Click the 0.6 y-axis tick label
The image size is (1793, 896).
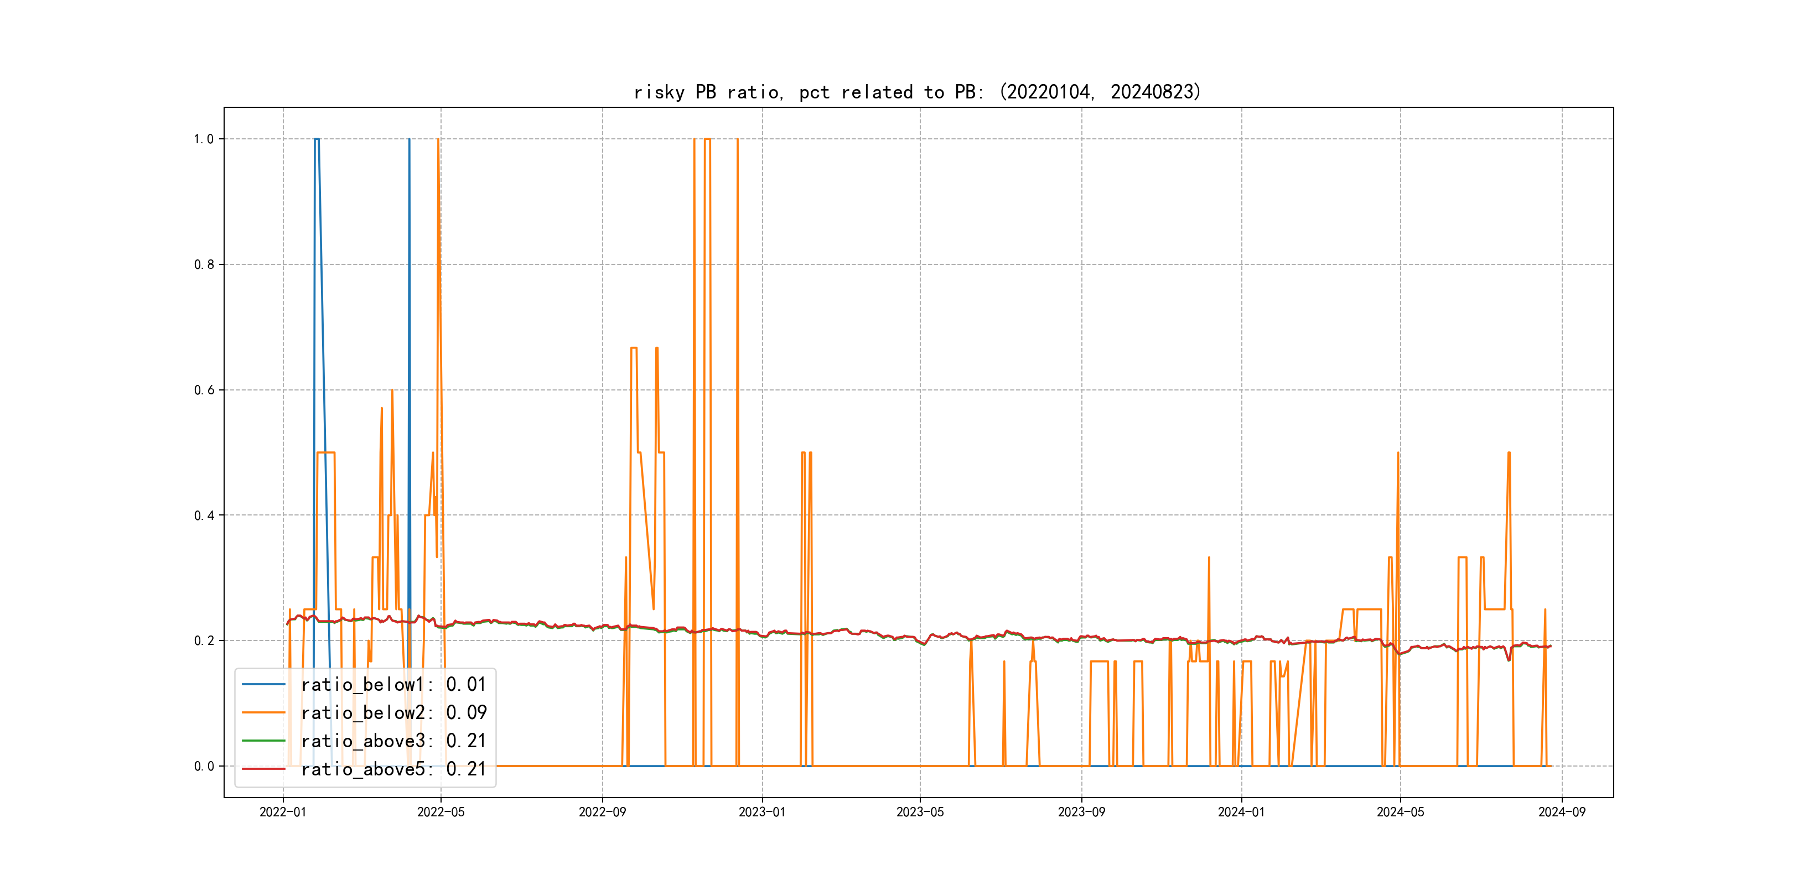204,390
